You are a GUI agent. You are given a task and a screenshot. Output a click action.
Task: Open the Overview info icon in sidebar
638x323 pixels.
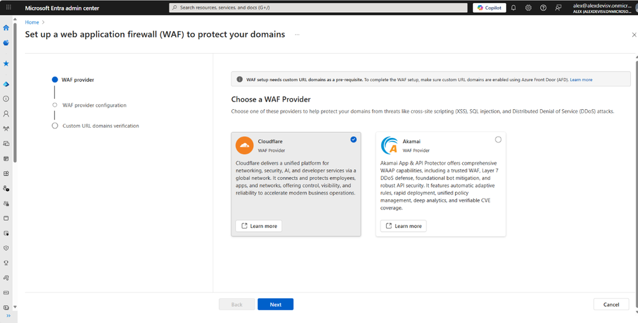pyautogui.click(x=6, y=99)
